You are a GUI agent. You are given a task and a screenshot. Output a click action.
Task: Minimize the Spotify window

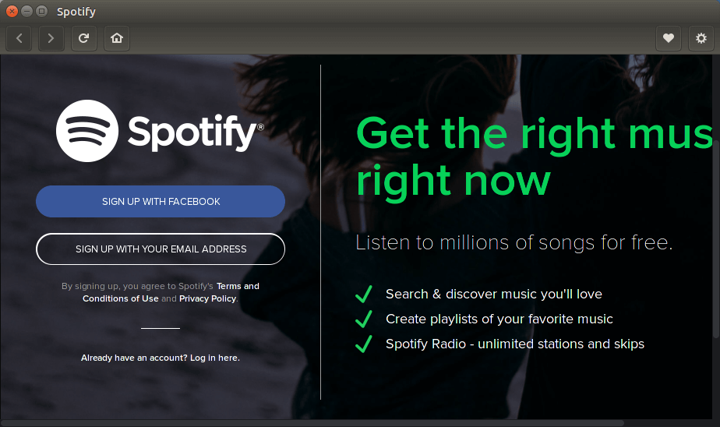point(26,12)
